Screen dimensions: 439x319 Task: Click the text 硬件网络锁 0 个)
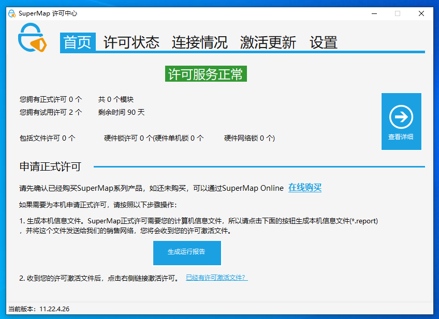point(250,138)
